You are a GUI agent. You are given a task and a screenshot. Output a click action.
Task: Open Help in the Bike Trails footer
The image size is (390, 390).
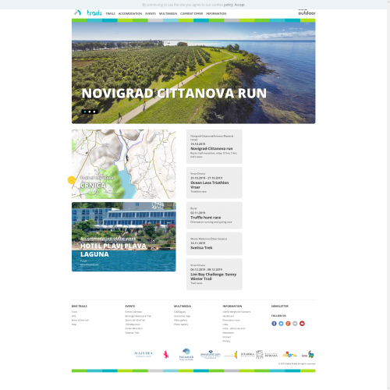[x=74, y=324]
